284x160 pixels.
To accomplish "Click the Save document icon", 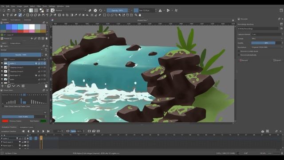I will [14, 11].
